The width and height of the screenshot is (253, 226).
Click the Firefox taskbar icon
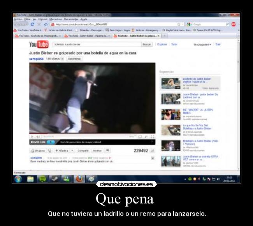coord(79,179)
